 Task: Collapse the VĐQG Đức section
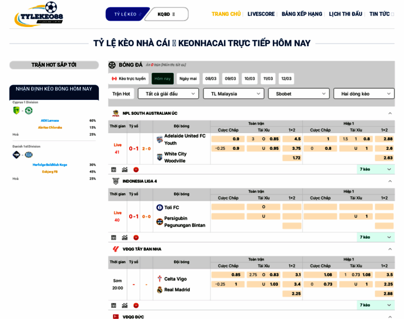click(390, 317)
